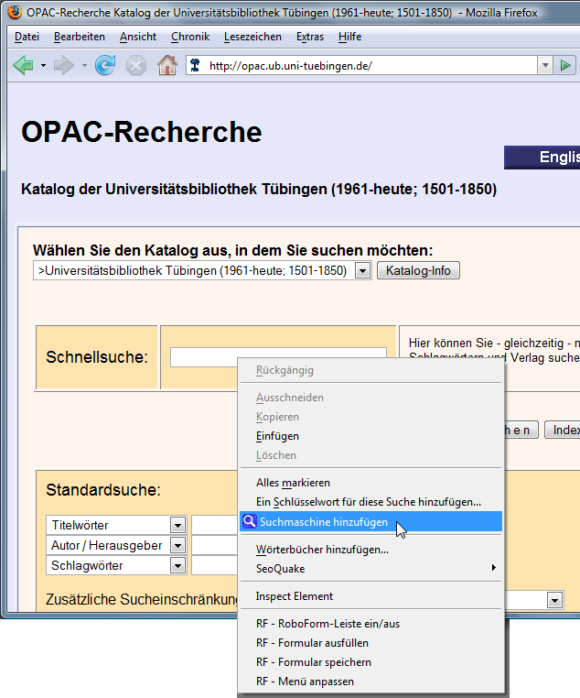Go back with the green Back arrow
580x698 pixels.
coord(23,66)
